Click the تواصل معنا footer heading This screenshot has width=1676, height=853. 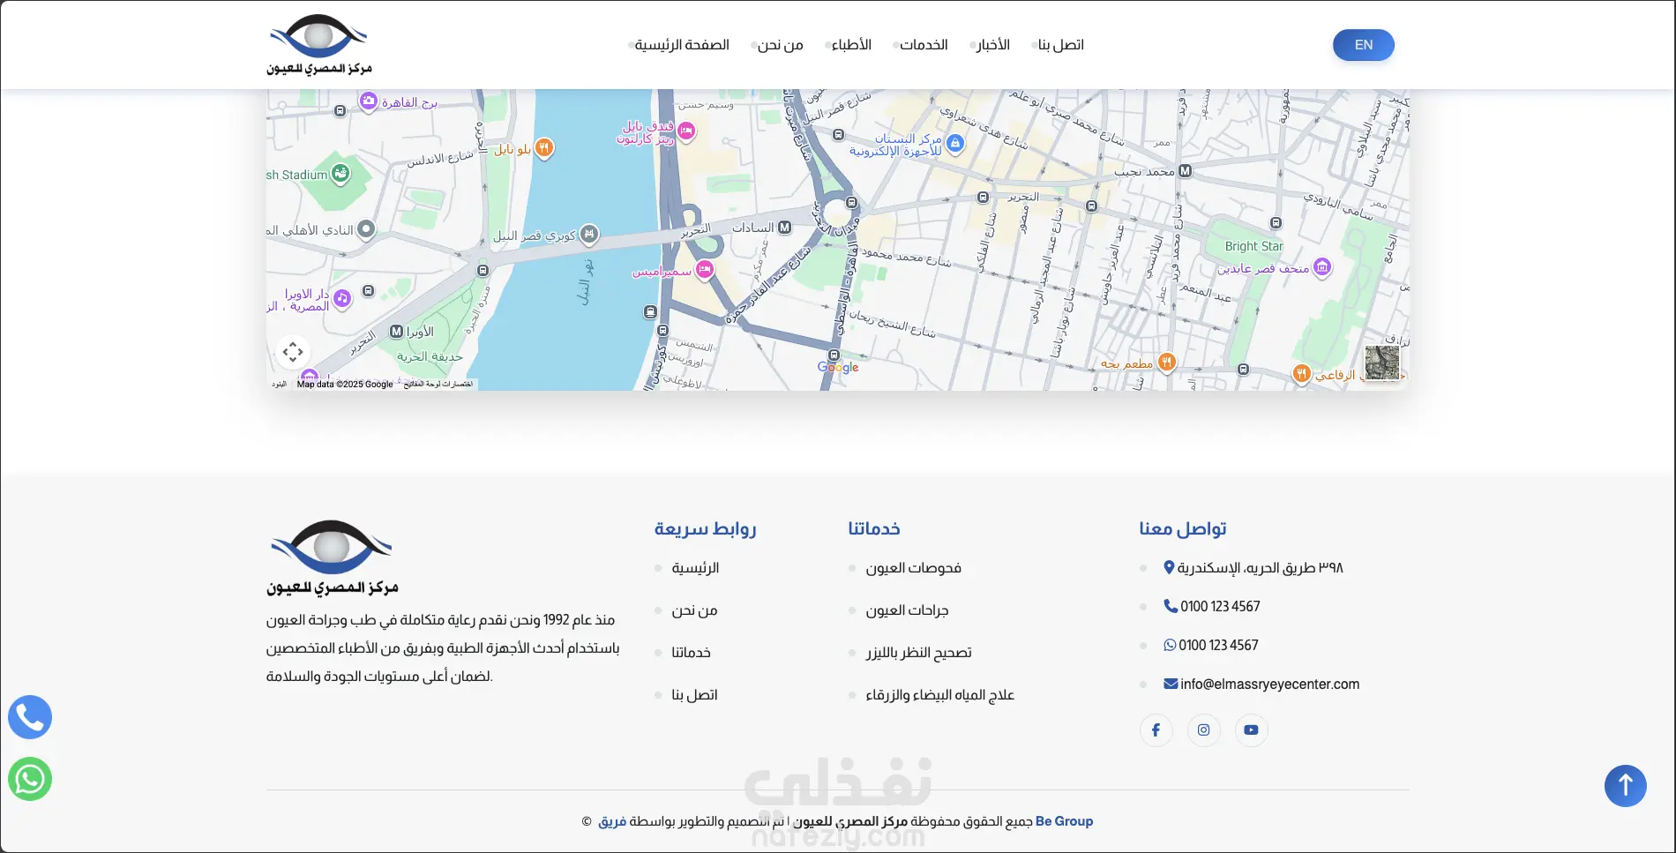click(x=1182, y=528)
